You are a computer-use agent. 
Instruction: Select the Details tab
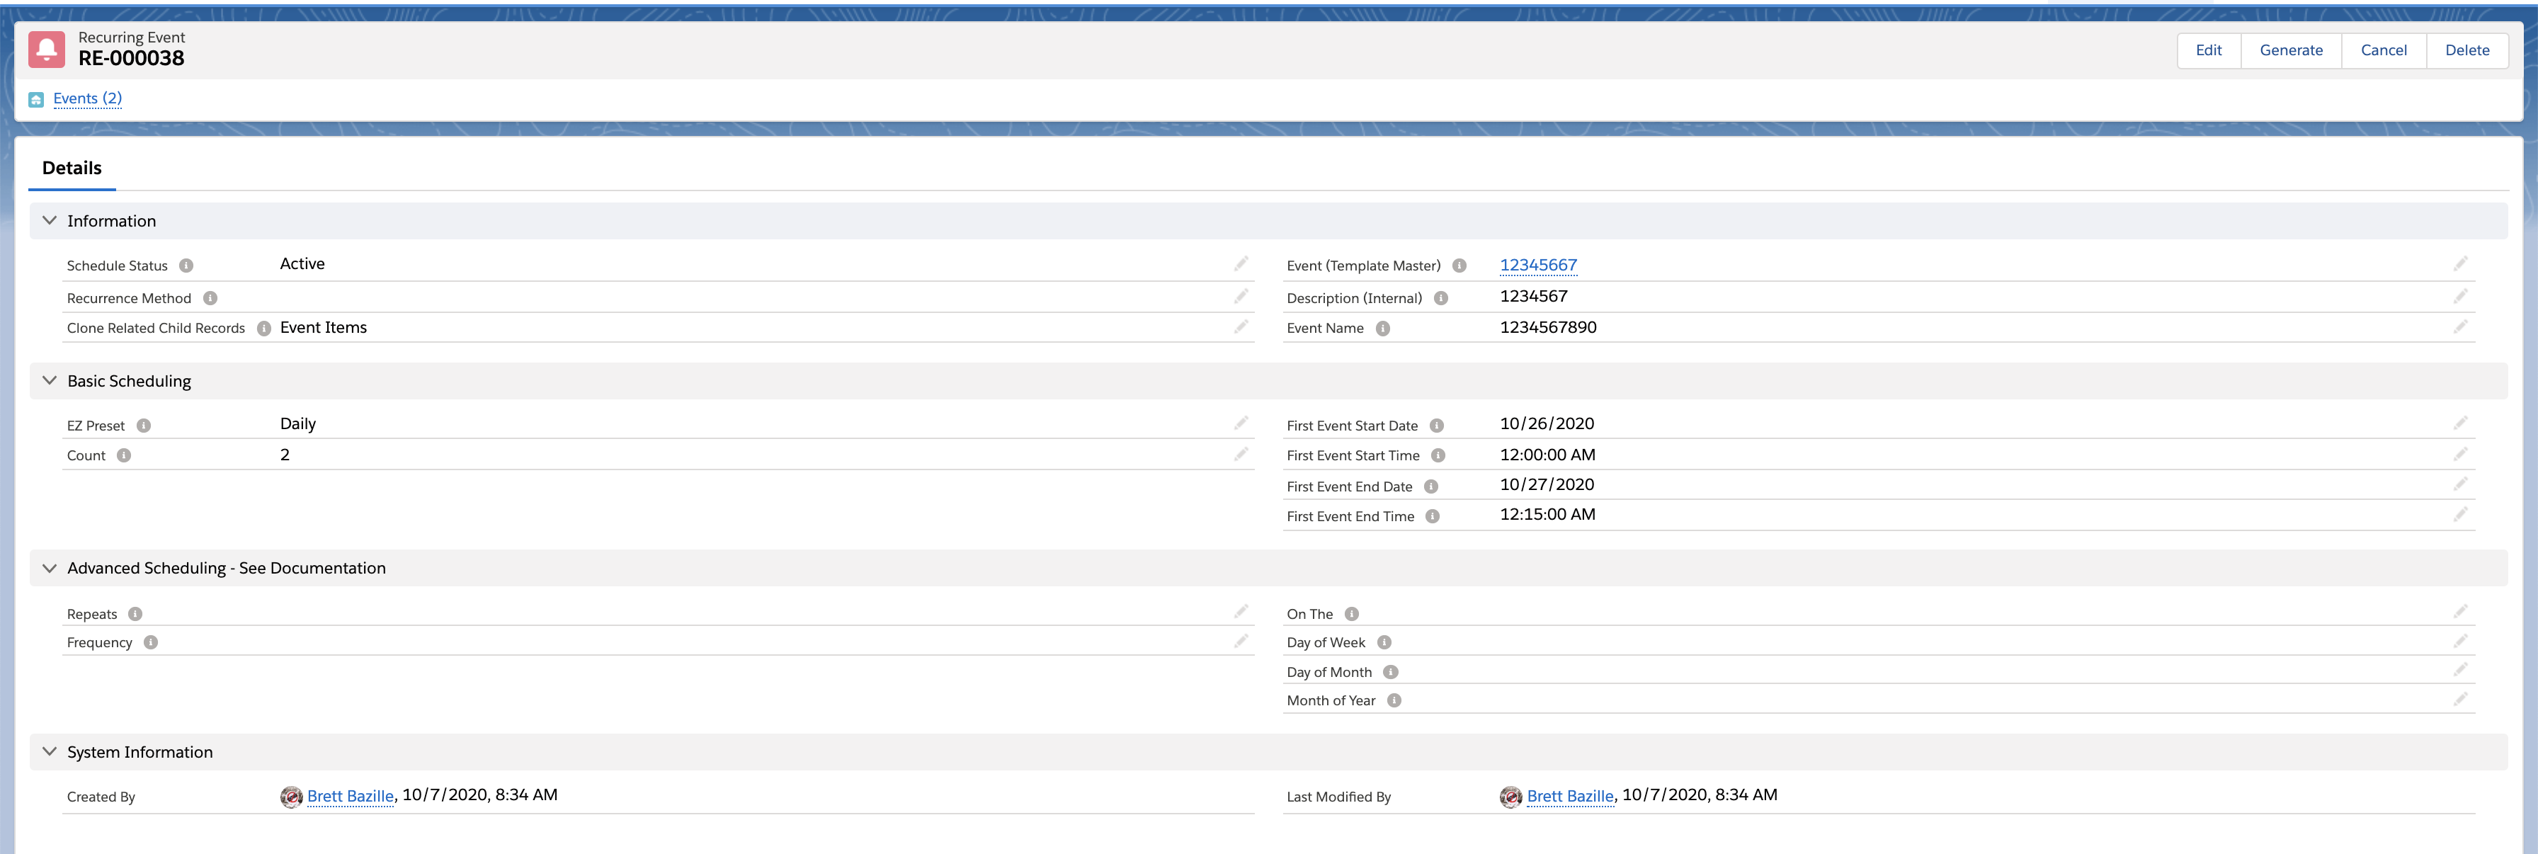[72, 167]
